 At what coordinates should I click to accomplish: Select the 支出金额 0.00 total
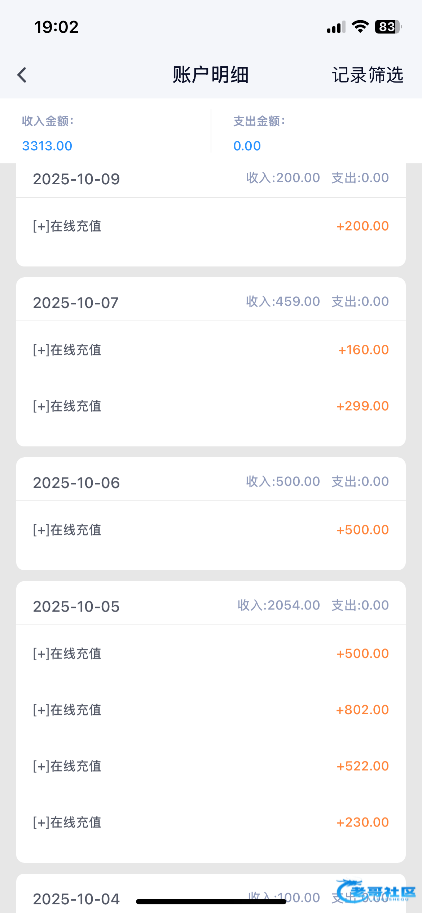coord(247,146)
